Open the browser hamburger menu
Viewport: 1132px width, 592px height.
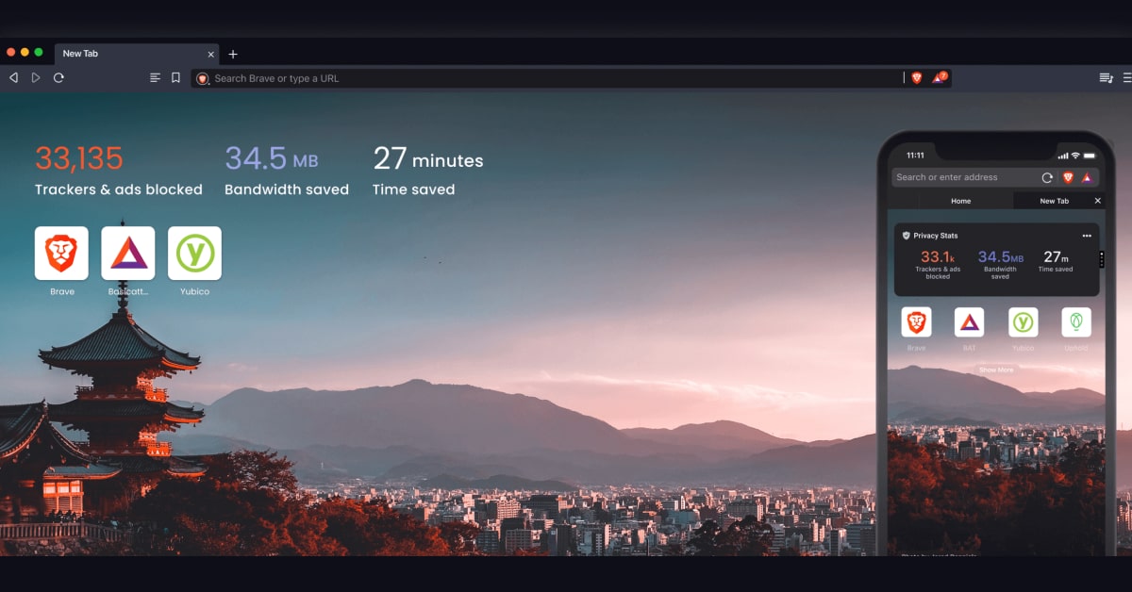pos(1124,78)
